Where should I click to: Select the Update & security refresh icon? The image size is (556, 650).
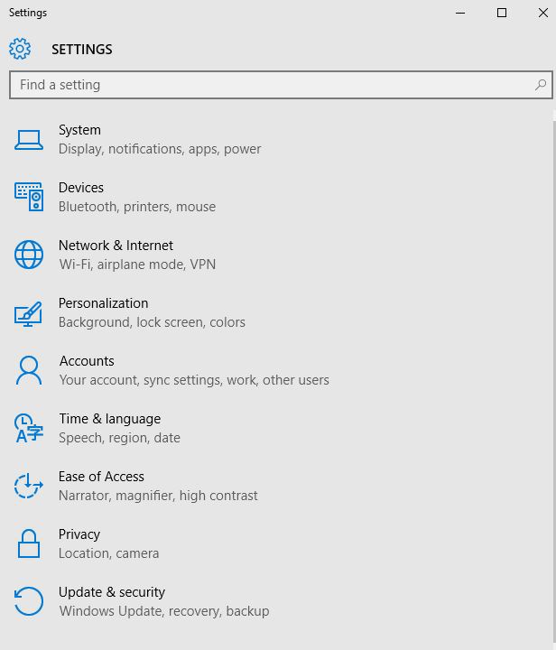(x=29, y=601)
